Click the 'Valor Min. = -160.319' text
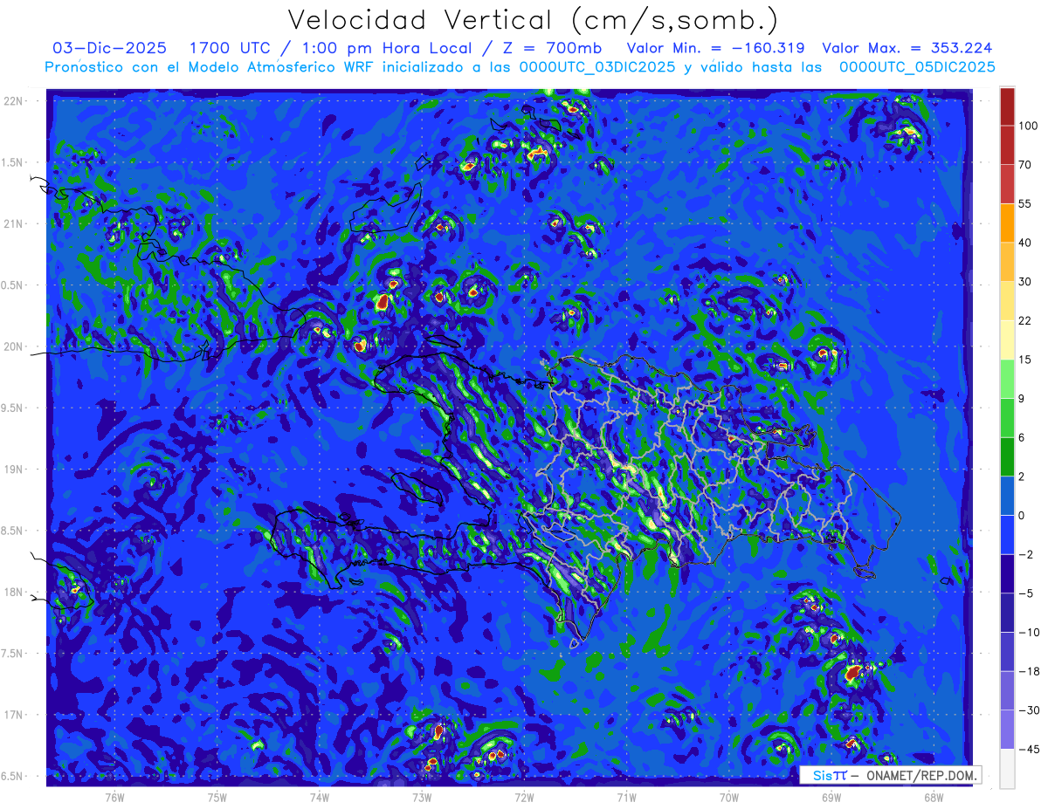This screenshot has height=809, width=1048. [716, 48]
